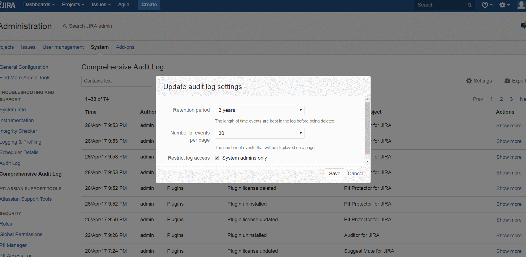Open the Retention period dropdown

click(x=260, y=110)
